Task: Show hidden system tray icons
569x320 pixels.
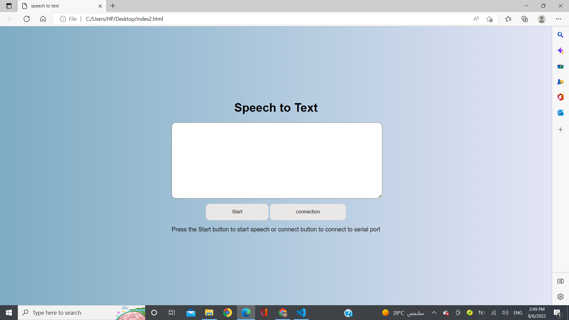Action: (x=434, y=313)
